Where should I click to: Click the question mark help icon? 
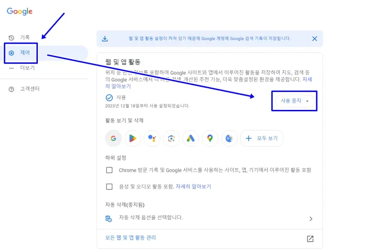coord(11,89)
